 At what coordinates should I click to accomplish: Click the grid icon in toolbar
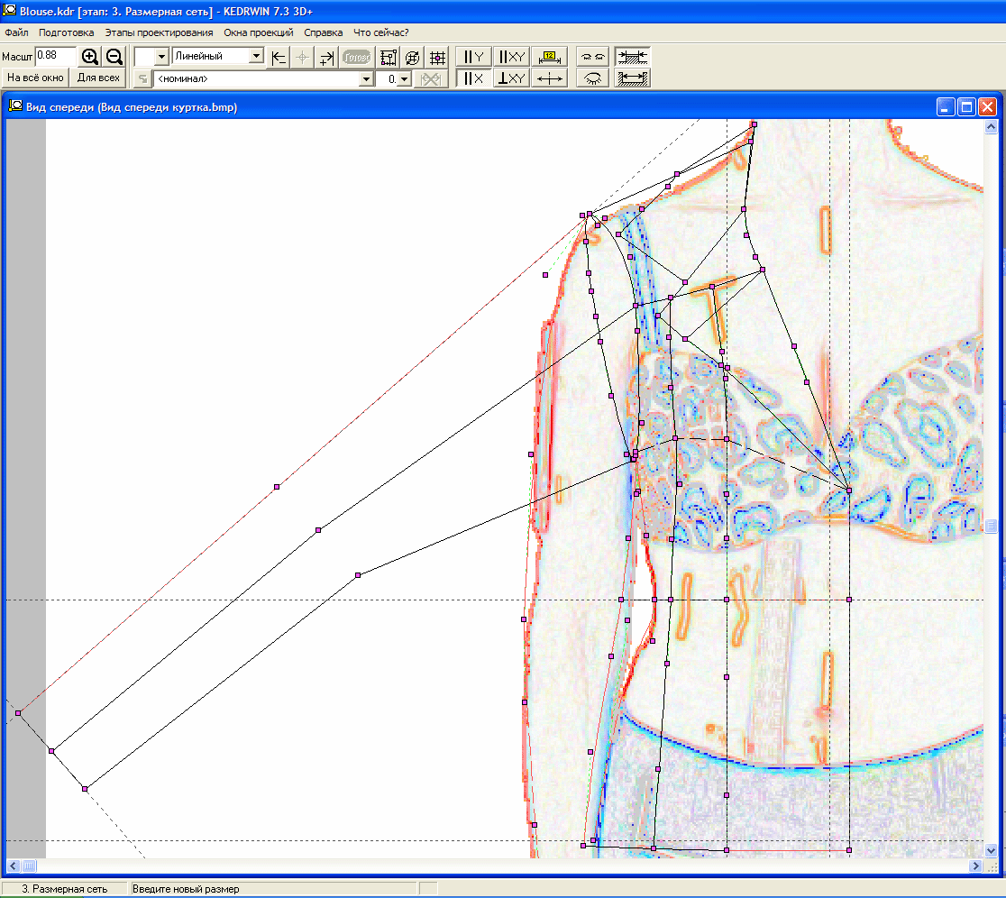click(x=437, y=57)
